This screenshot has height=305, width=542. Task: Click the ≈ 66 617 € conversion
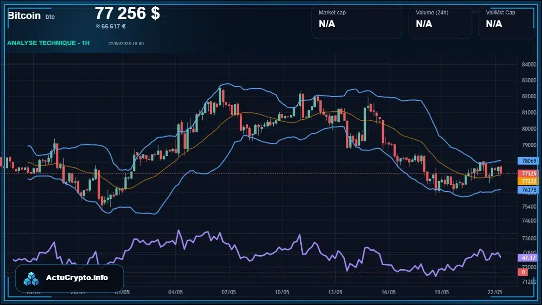click(x=111, y=26)
